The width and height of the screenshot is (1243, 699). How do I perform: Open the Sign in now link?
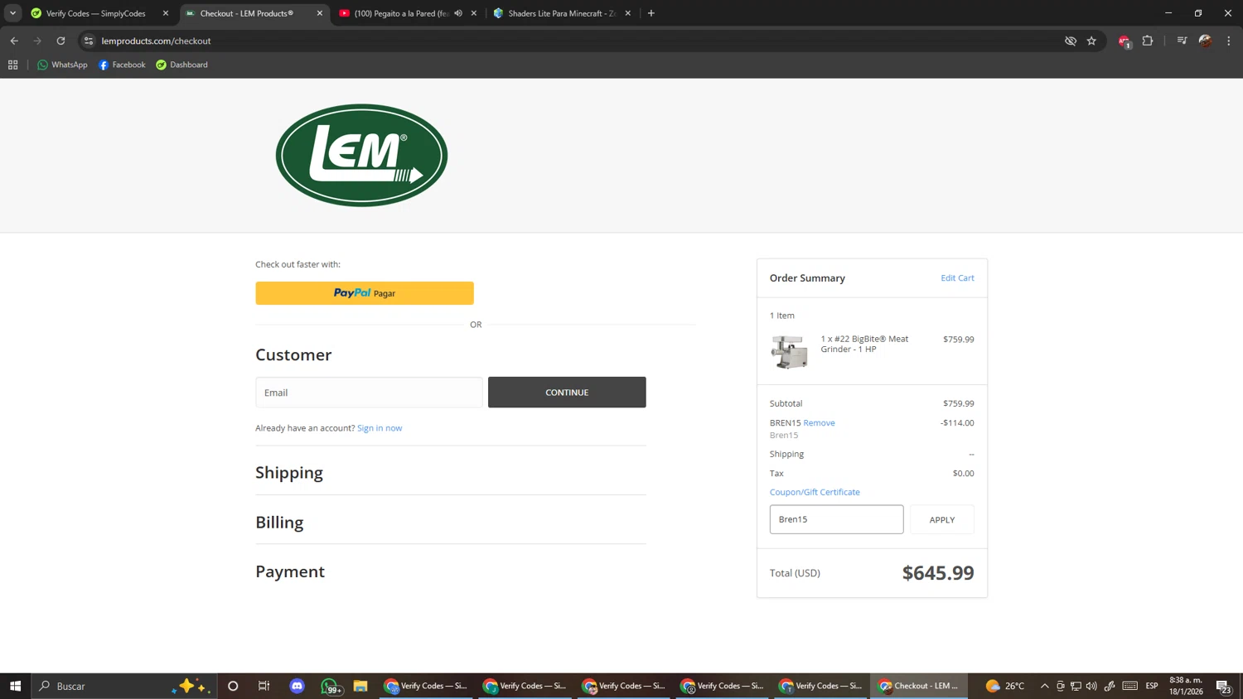pyautogui.click(x=380, y=428)
